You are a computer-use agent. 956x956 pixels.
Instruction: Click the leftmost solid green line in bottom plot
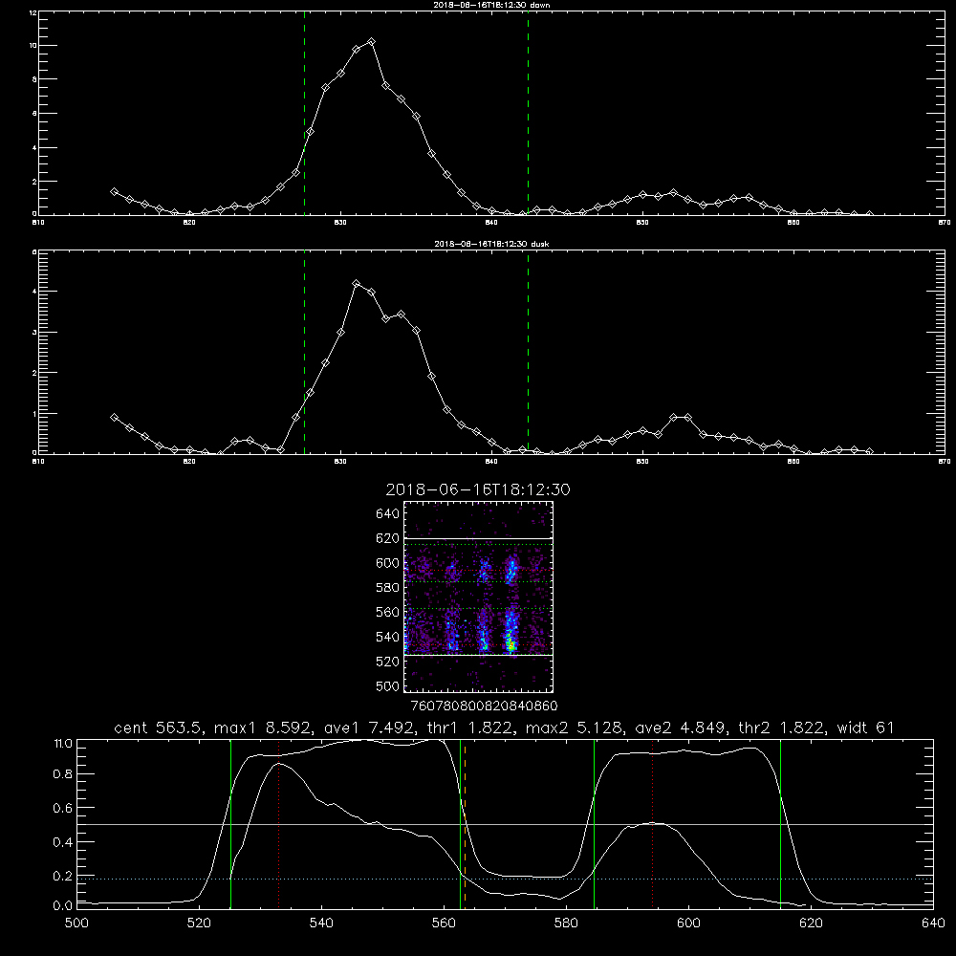pyautogui.click(x=230, y=824)
